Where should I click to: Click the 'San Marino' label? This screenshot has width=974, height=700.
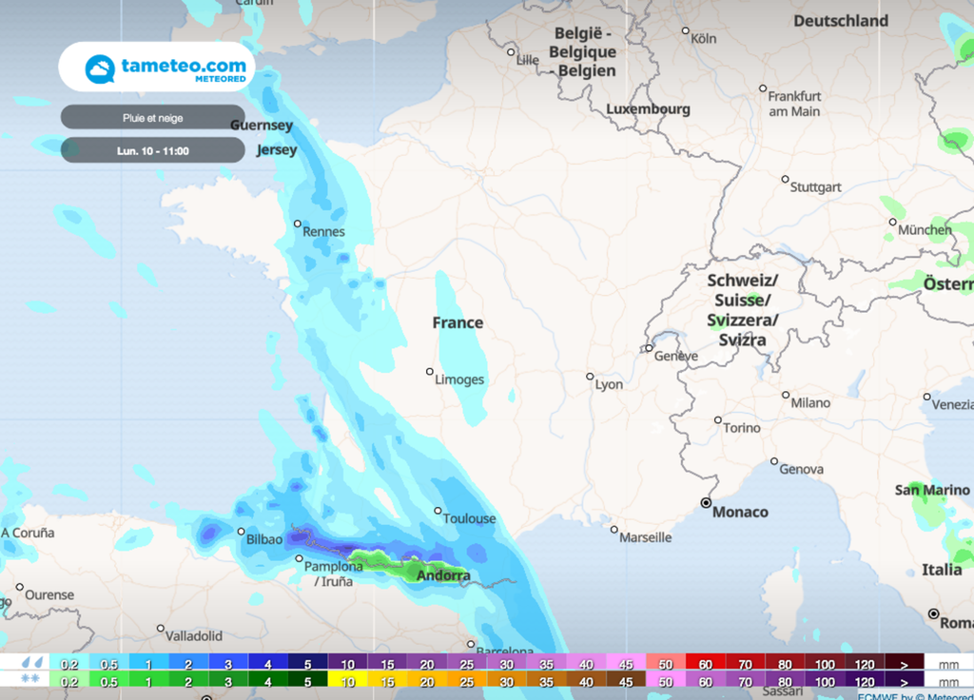coord(932,490)
